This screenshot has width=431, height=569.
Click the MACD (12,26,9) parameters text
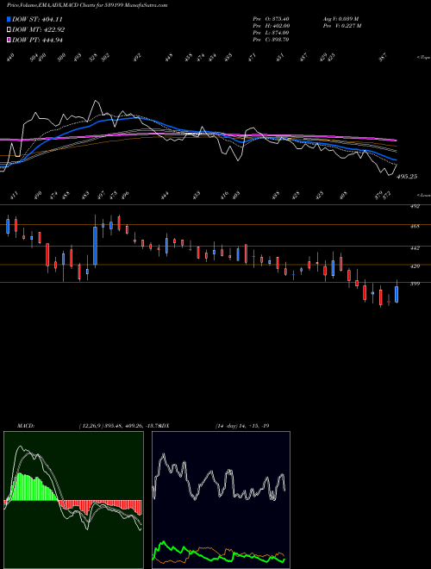click(x=119, y=426)
